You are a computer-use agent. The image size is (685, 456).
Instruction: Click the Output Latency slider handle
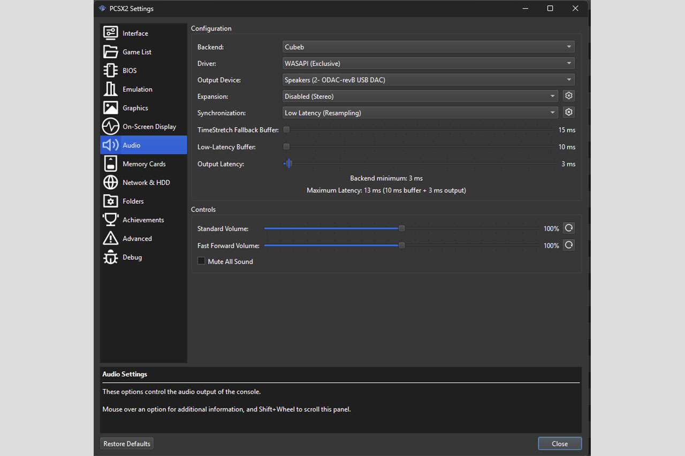(288, 164)
